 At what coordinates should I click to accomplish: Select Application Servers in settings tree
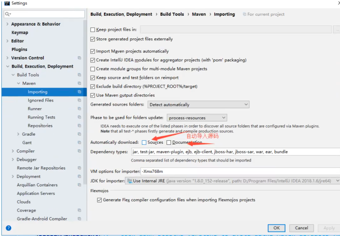(36, 193)
